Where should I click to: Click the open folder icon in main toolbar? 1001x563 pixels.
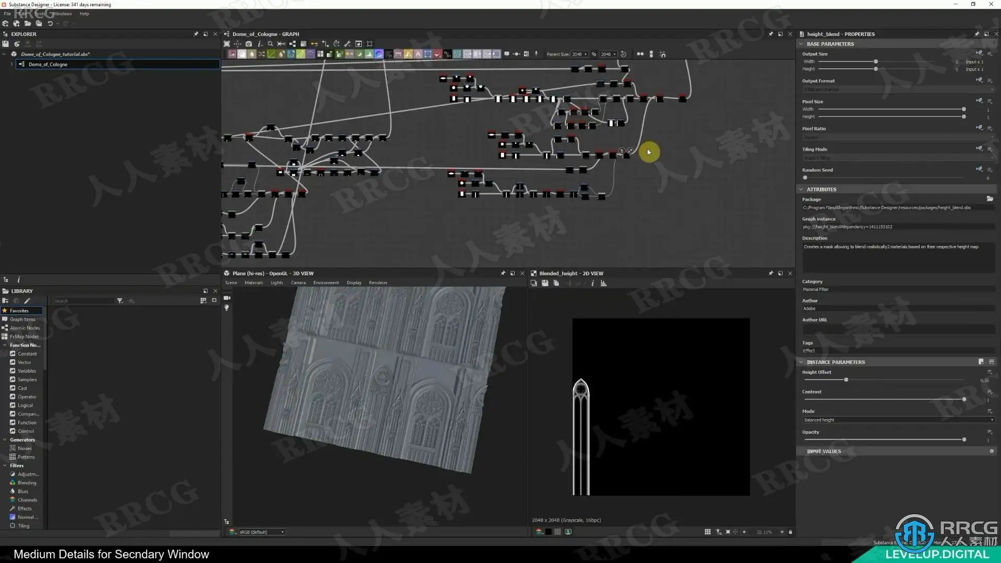28,23
